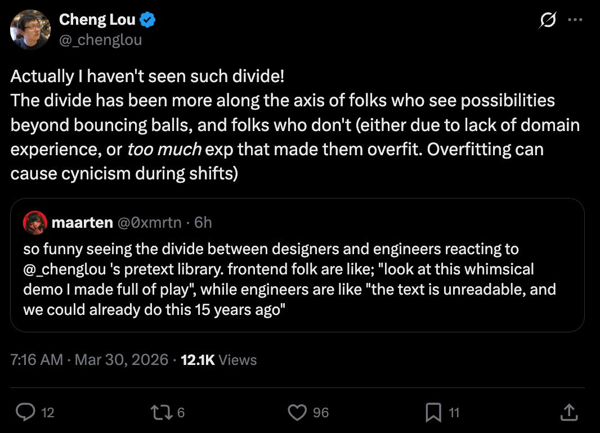Select the maarten display name
Viewport: 600px width, 433px height.
[82, 223]
